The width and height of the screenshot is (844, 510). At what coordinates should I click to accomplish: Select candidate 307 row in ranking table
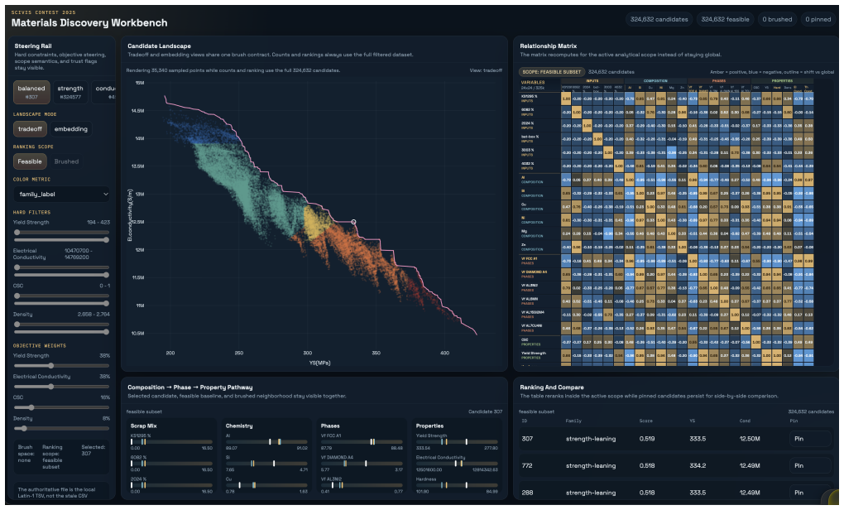(675, 439)
